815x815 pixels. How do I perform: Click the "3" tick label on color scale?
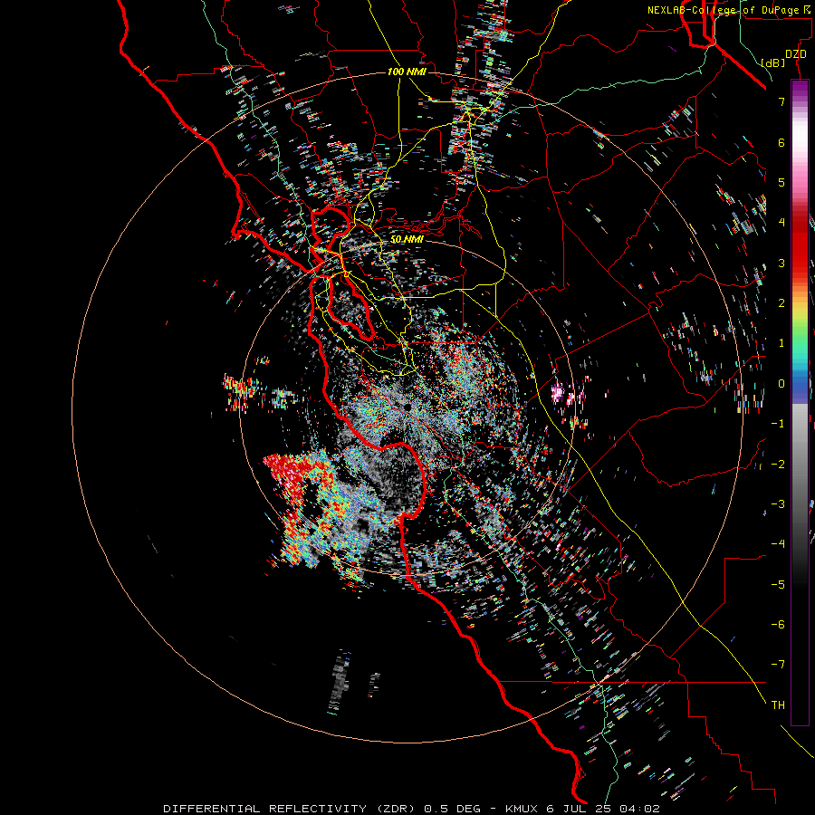pos(781,263)
